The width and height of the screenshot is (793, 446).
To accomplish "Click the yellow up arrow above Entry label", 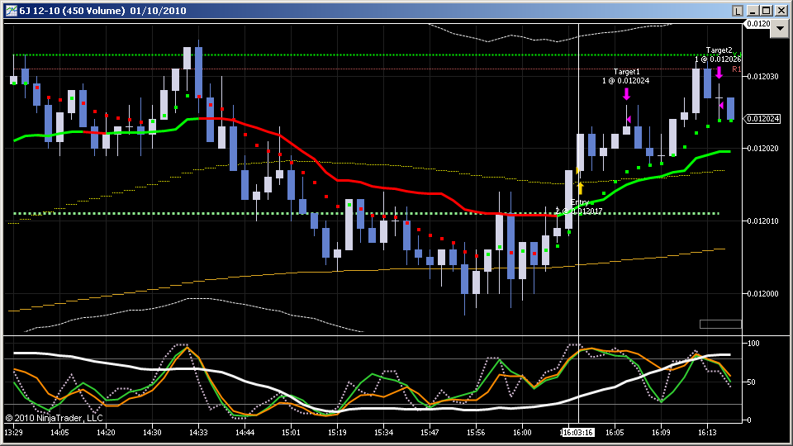I will point(580,188).
